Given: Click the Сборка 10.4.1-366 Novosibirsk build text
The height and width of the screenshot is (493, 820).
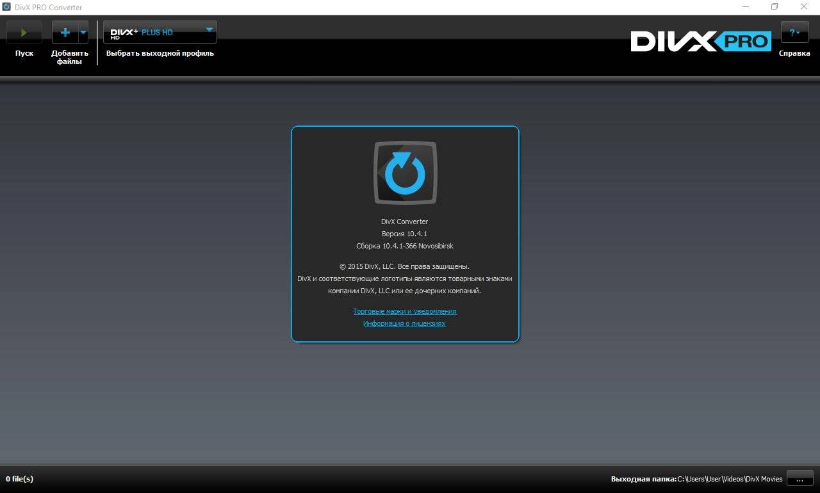Looking at the screenshot, I should [405, 246].
